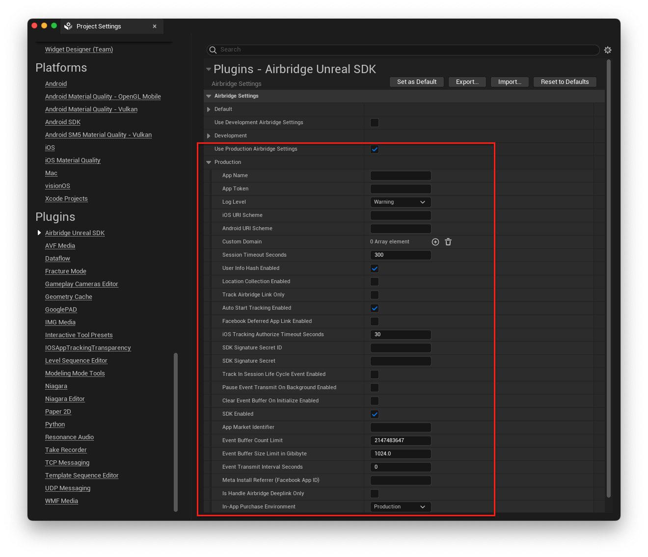This screenshot has height=557, width=648.
Task: Edit Event Transmit Interval Seconds value
Action: tap(401, 467)
